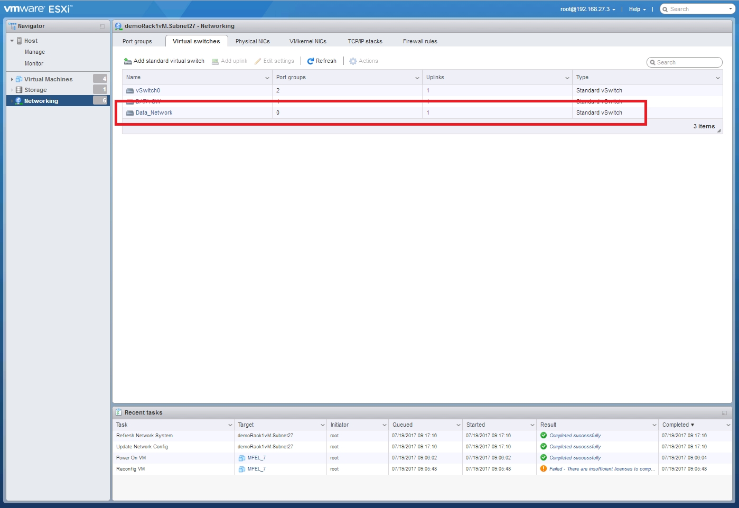Minimize the Recent tasks panel via its corner icon
739x508 pixels.
(724, 413)
